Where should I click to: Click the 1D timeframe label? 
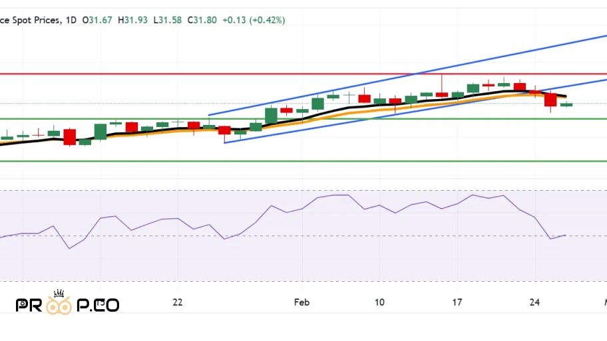71,20
